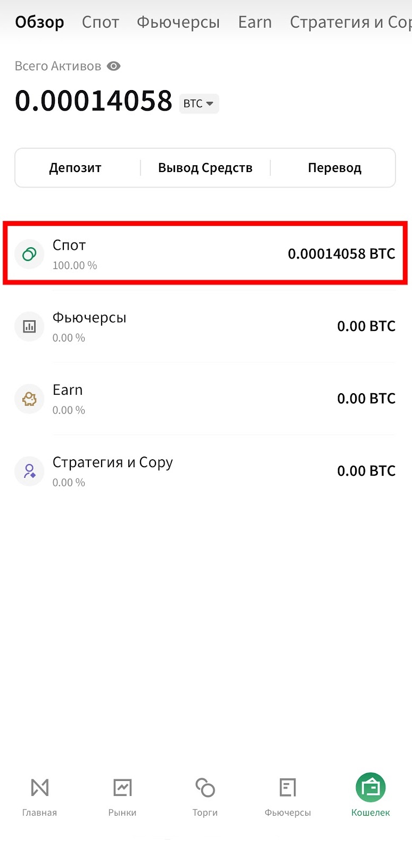Tap the Депозит button
The height and width of the screenshot is (846, 412).
point(75,168)
